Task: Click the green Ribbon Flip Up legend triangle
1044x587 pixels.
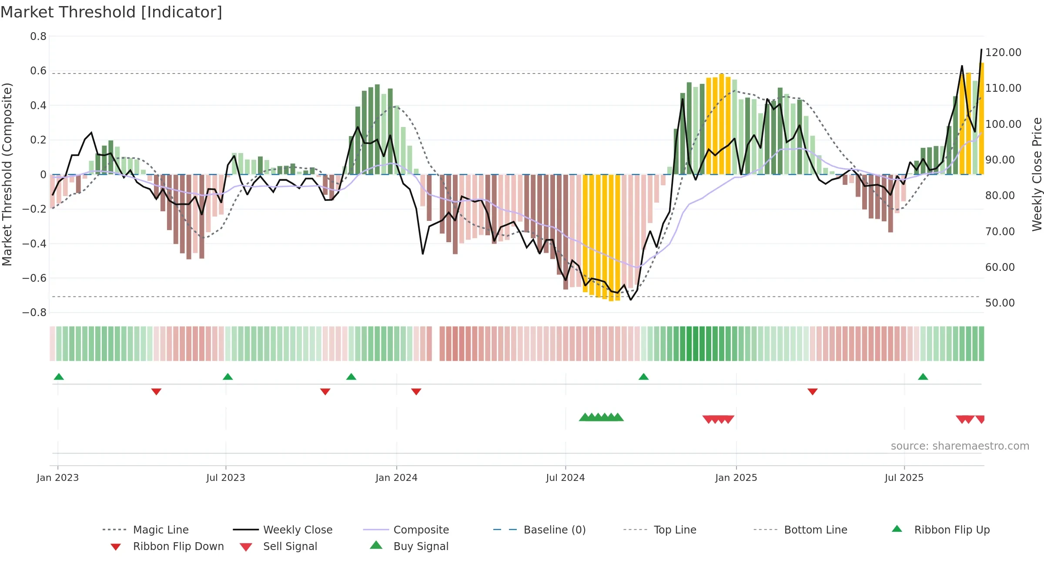Action: [x=897, y=529]
